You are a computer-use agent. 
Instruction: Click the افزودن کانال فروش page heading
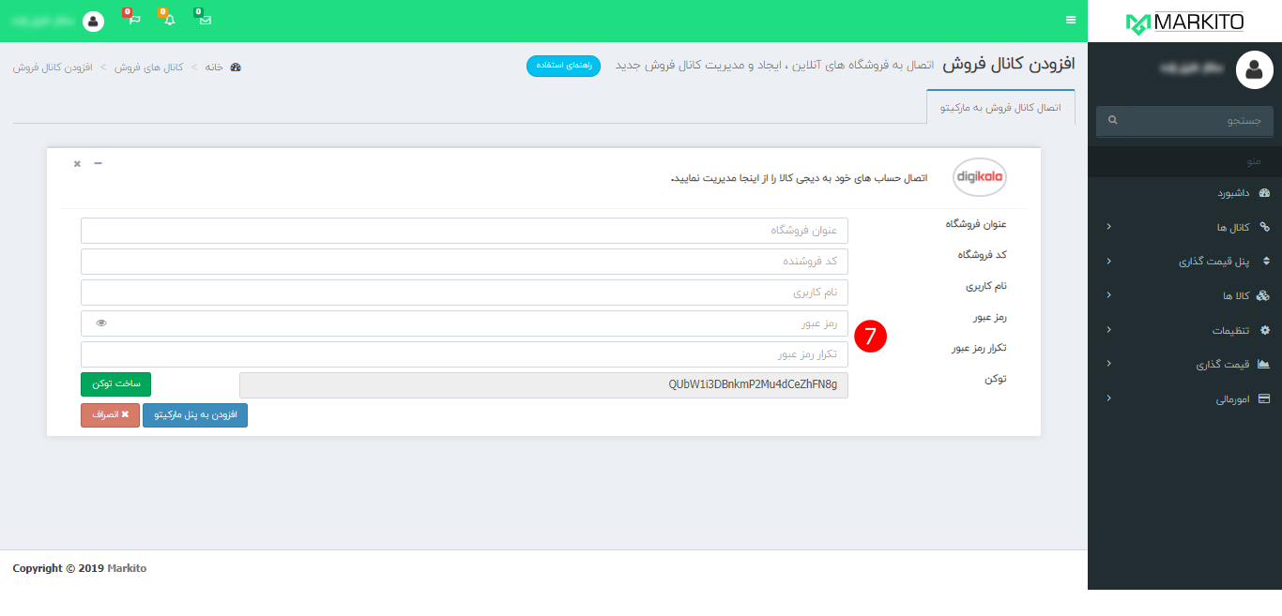[x=1009, y=65]
